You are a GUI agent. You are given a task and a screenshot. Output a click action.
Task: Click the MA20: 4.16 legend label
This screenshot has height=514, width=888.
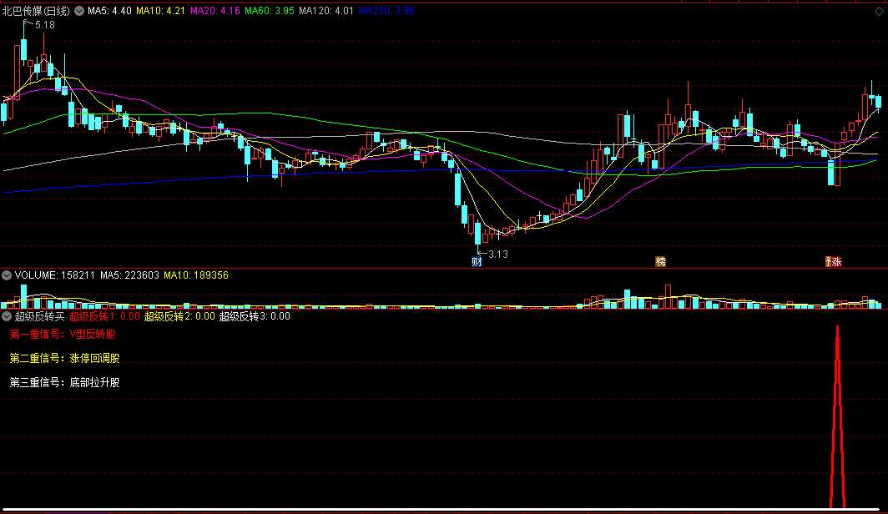point(215,11)
